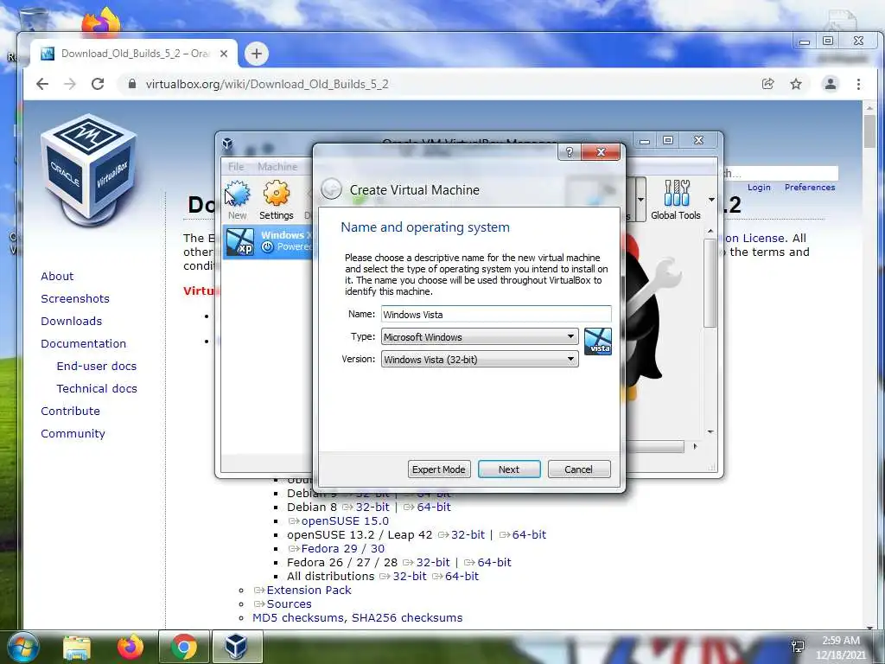
Task: Switch to Chrome in the taskbar
Action: pyautogui.click(x=184, y=647)
